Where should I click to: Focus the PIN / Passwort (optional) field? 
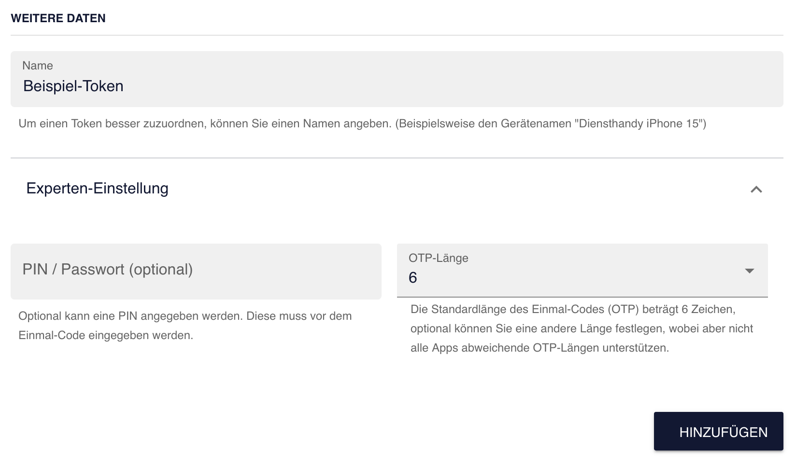coord(196,271)
